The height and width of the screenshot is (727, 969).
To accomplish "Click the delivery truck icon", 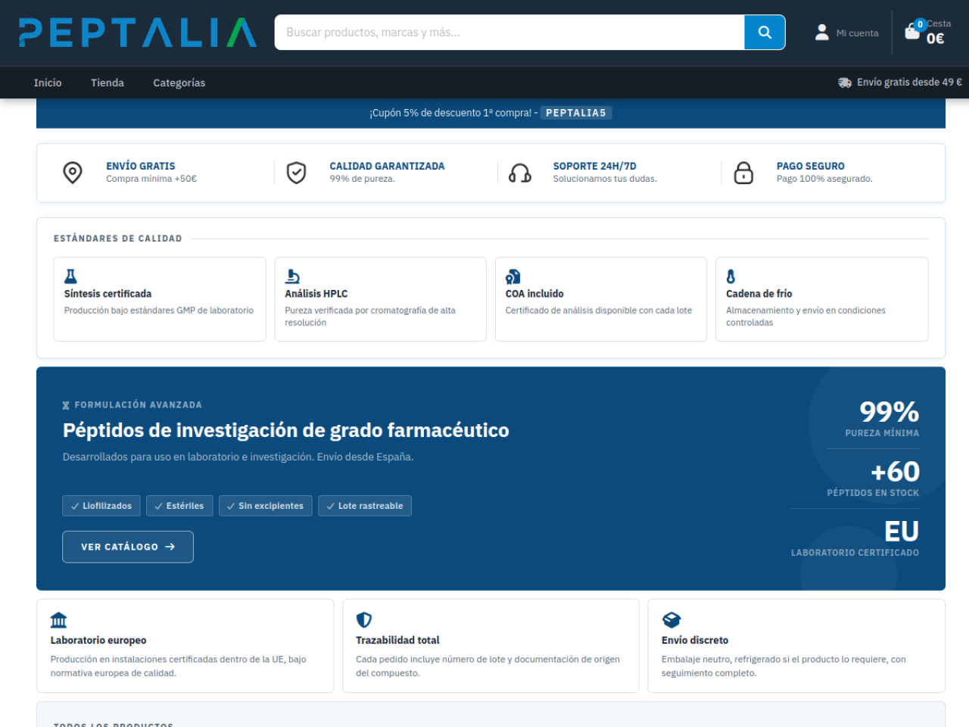I will [x=845, y=83].
